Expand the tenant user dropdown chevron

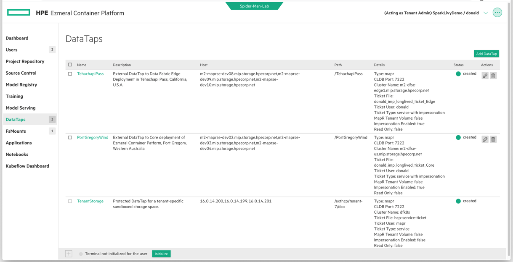[486, 13]
